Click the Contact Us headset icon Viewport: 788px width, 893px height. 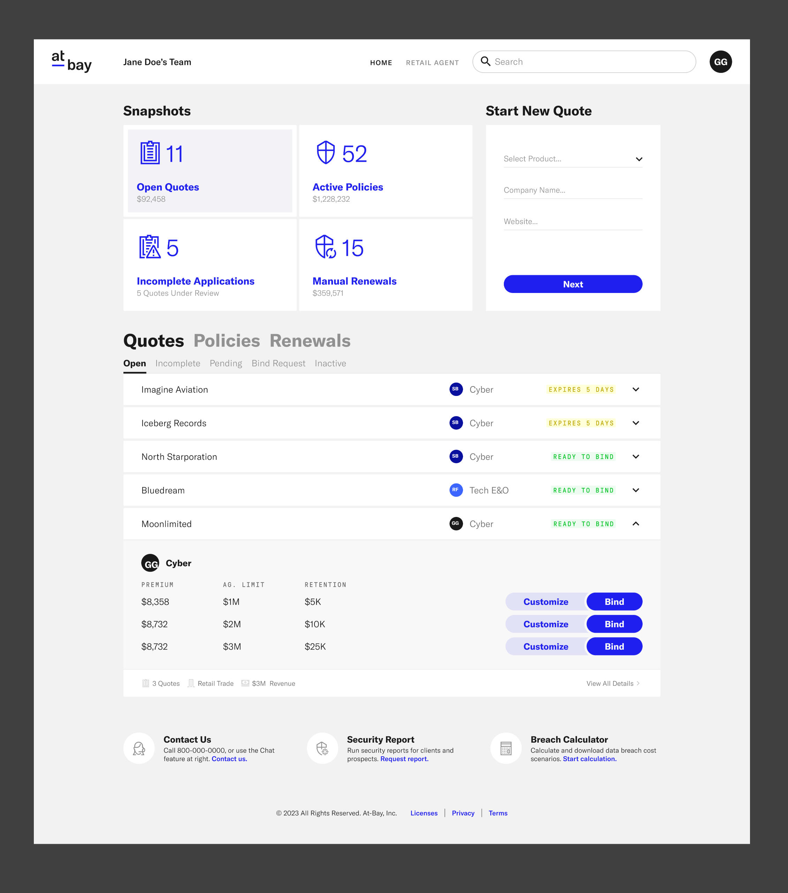pyautogui.click(x=139, y=748)
